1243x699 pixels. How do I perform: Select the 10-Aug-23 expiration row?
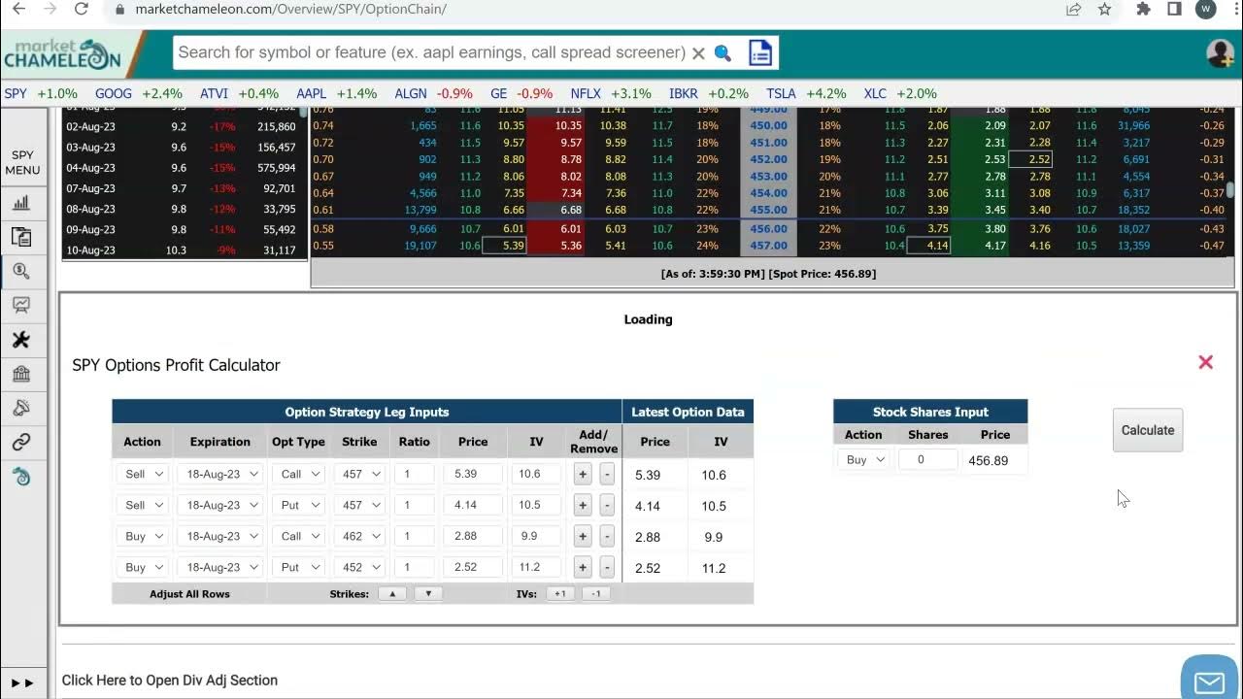point(185,250)
